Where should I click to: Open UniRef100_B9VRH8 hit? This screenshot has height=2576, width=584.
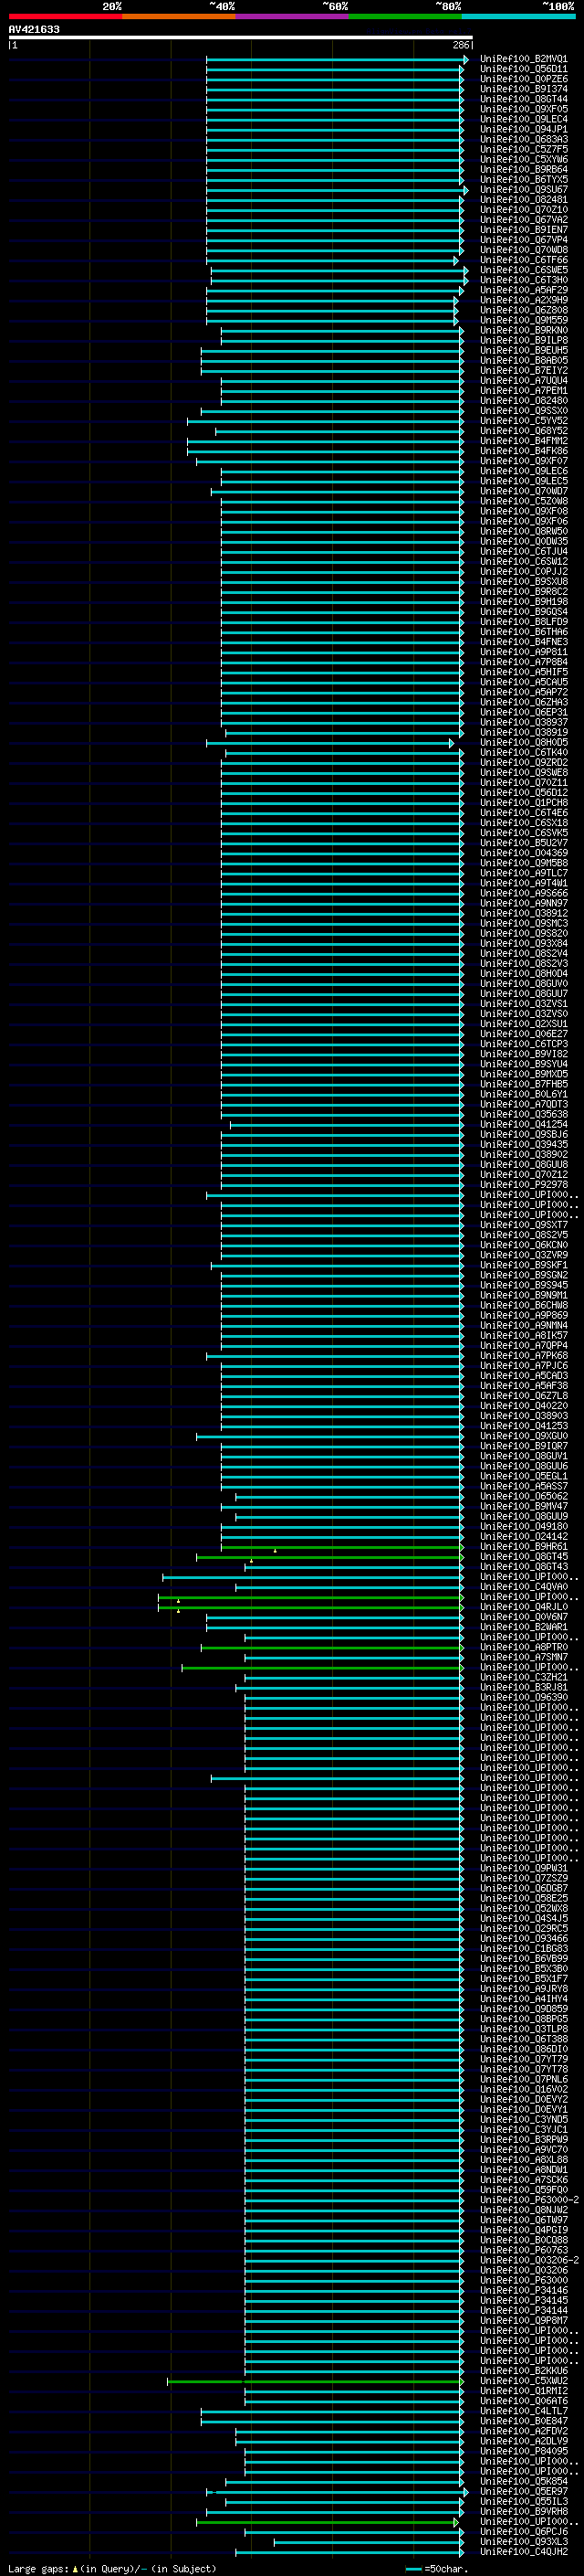pyautogui.click(x=523, y=2511)
